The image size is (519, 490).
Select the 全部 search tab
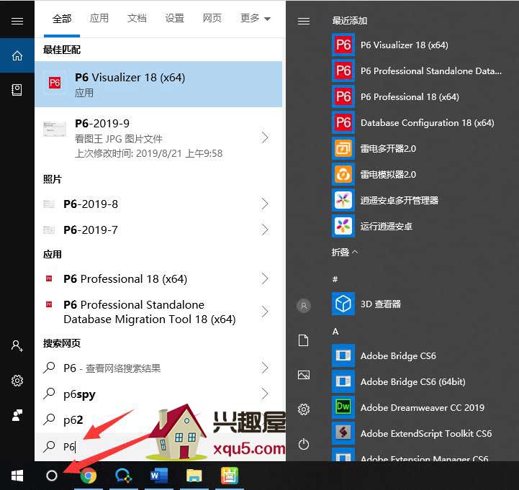62,19
